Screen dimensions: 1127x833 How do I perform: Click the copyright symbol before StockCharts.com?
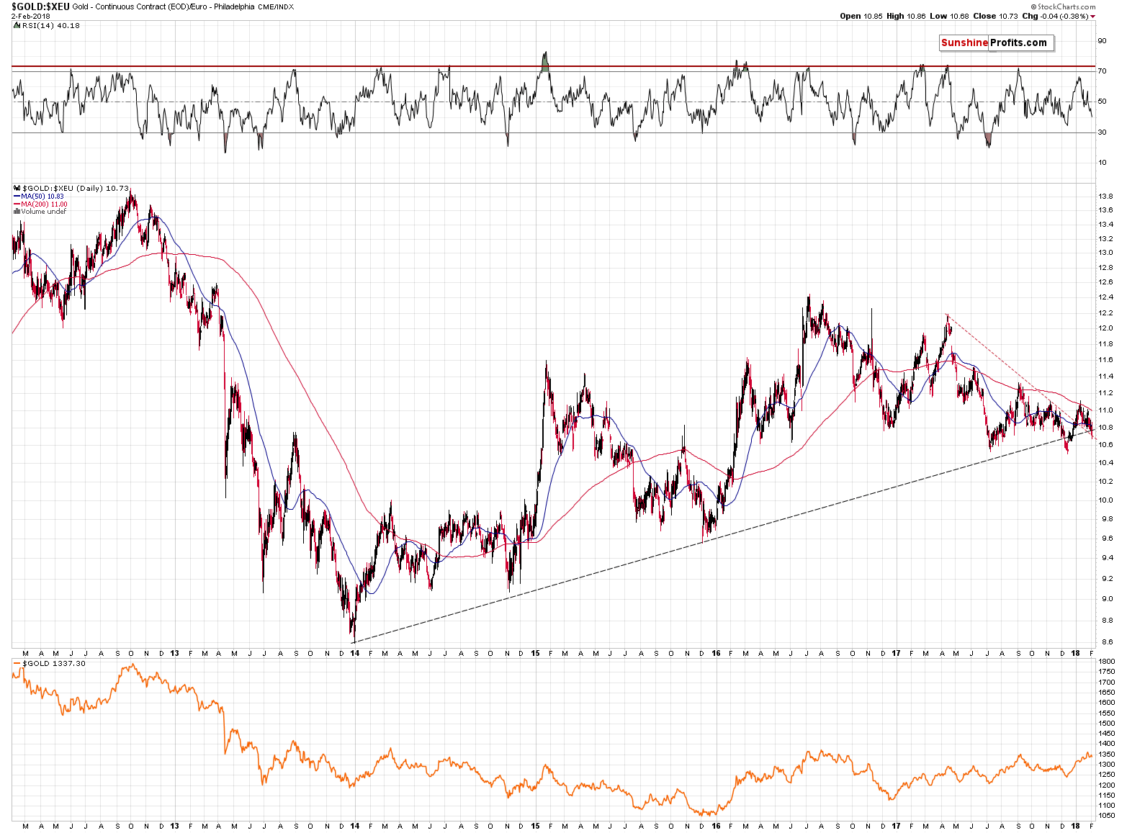(x=1035, y=6)
